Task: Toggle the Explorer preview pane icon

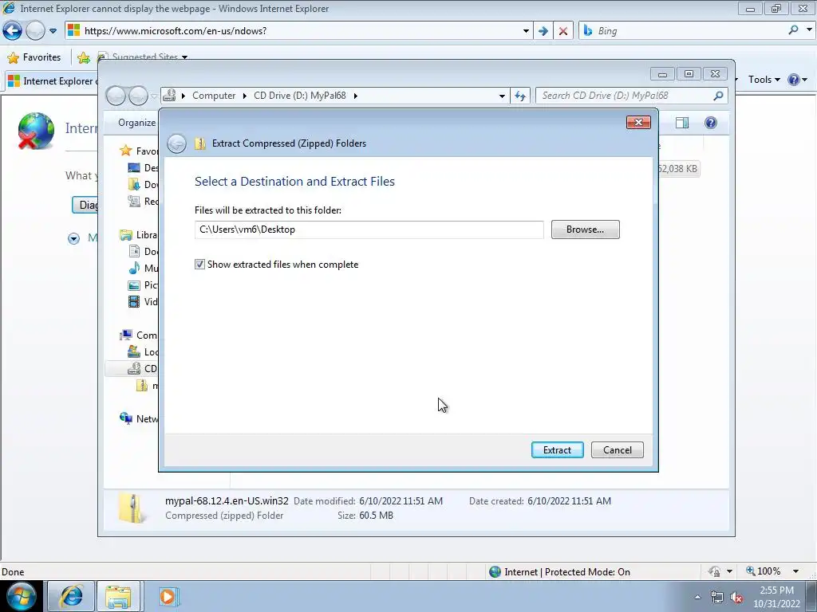Action: pyautogui.click(x=681, y=122)
